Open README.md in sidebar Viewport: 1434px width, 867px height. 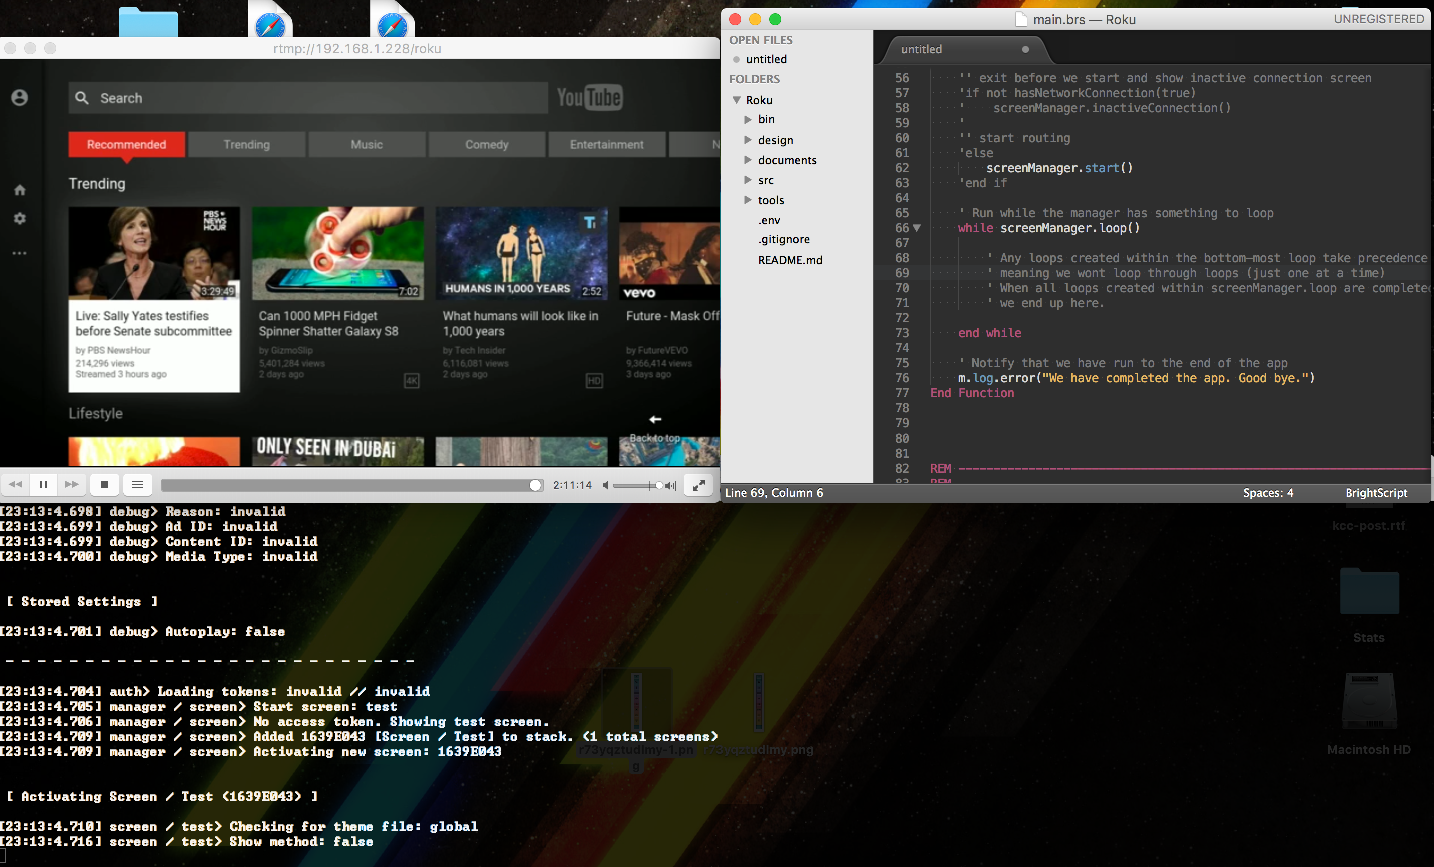(790, 260)
